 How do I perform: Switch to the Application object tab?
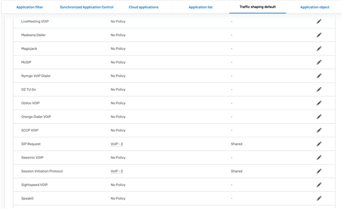pyautogui.click(x=315, y=7)
